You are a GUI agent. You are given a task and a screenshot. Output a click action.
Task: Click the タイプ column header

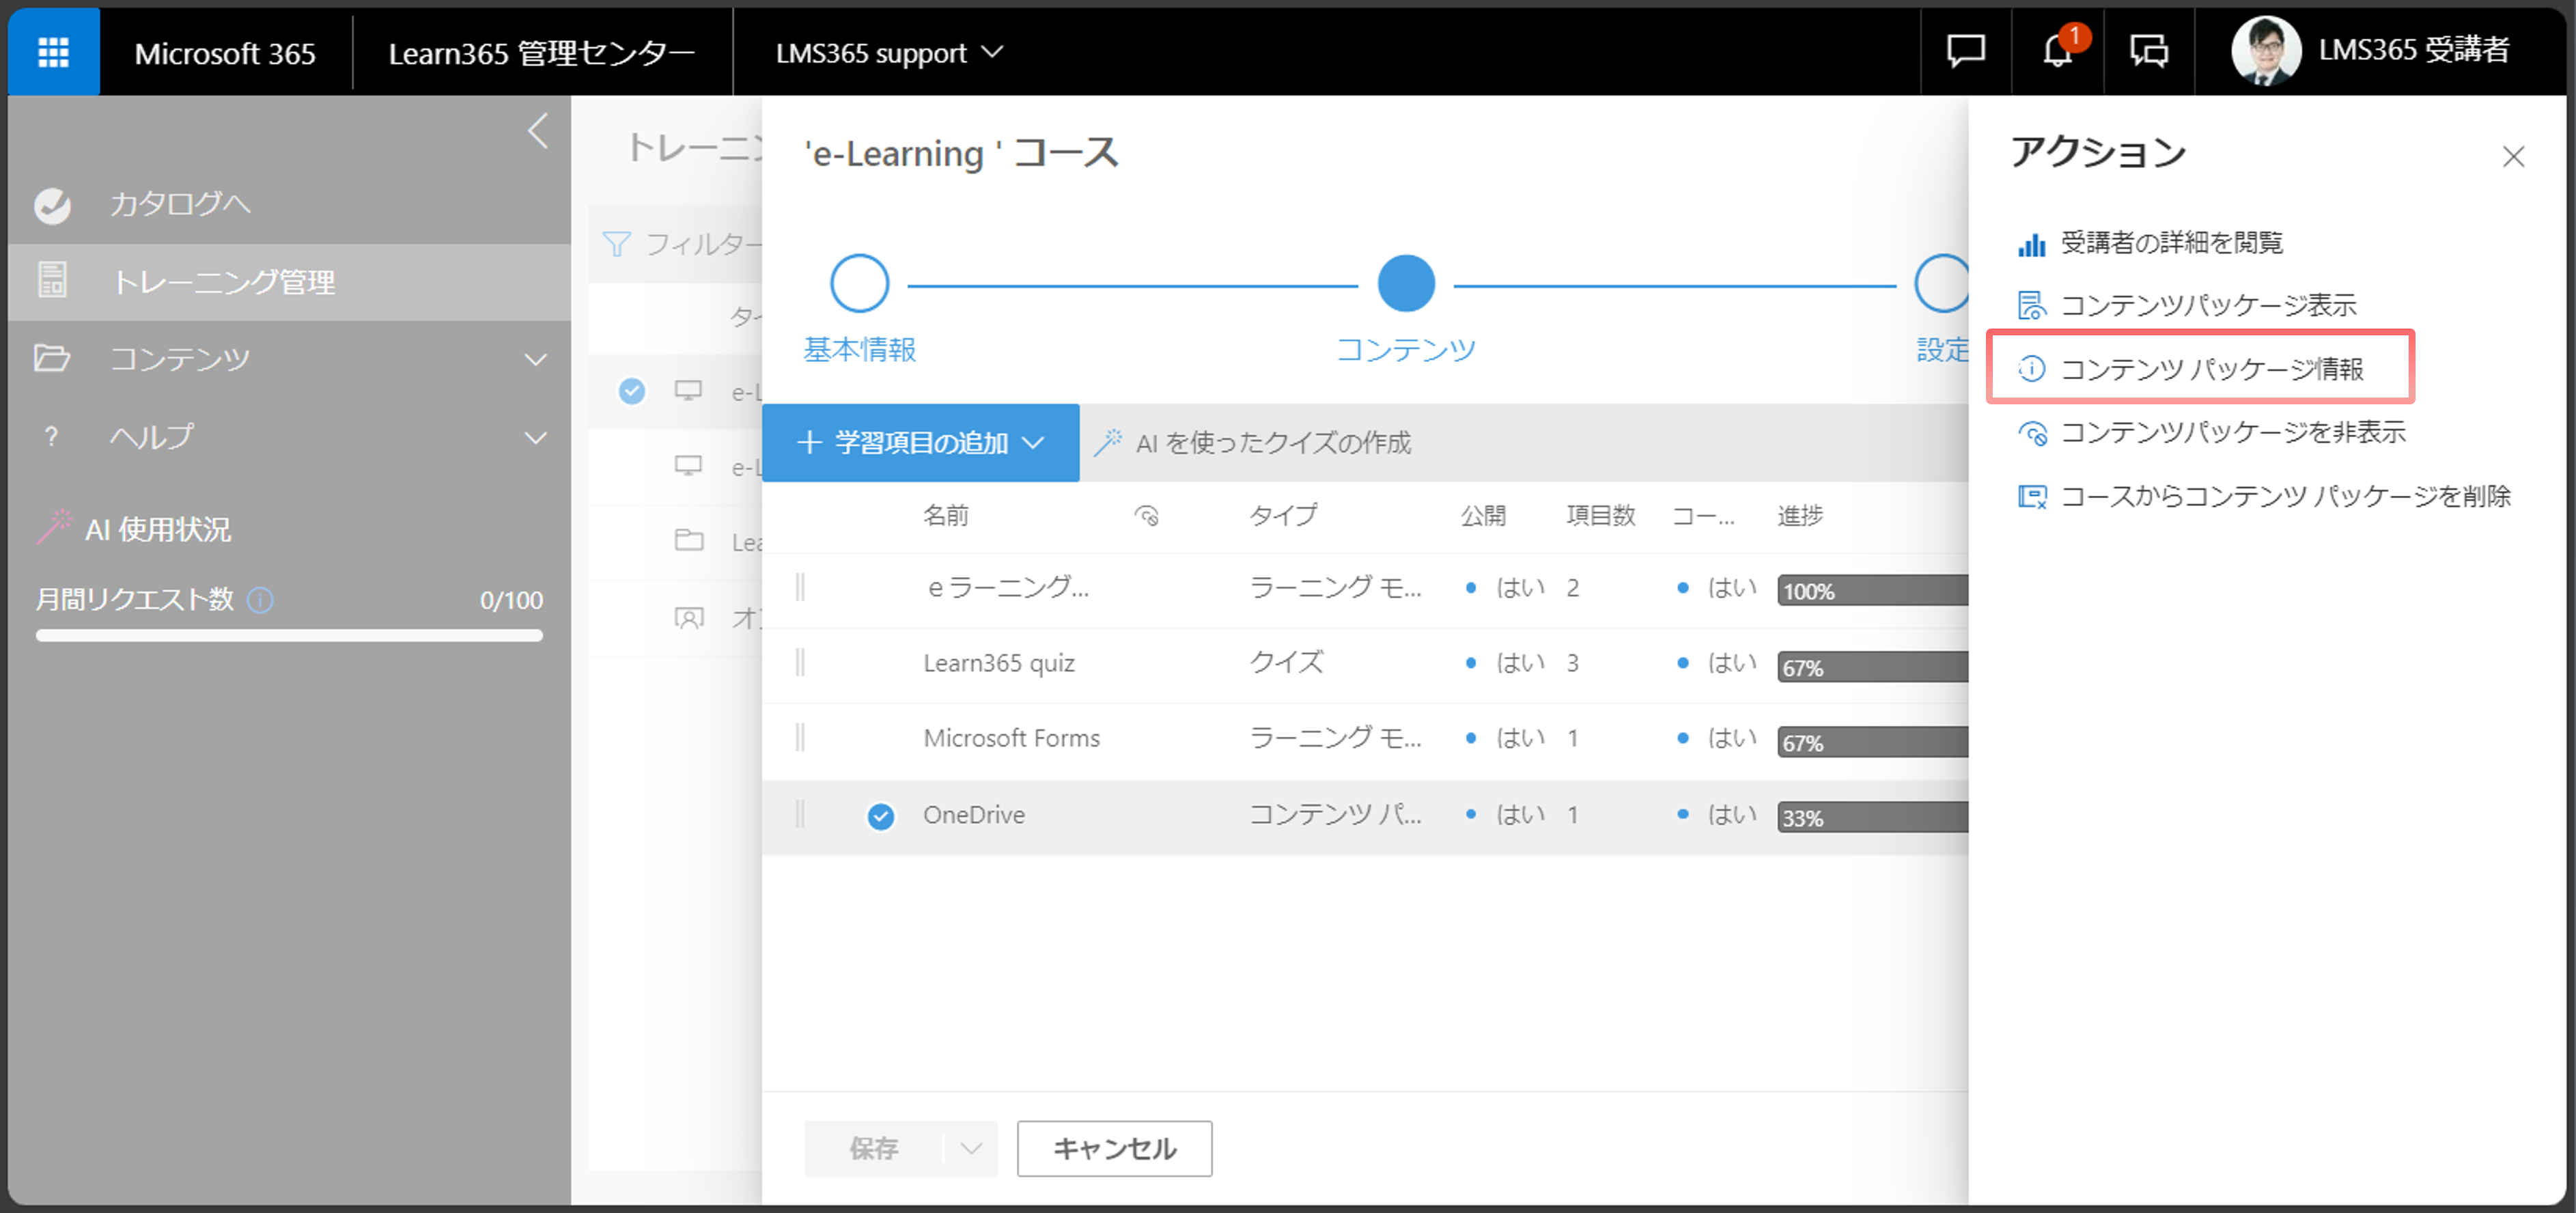(1283, 515)
